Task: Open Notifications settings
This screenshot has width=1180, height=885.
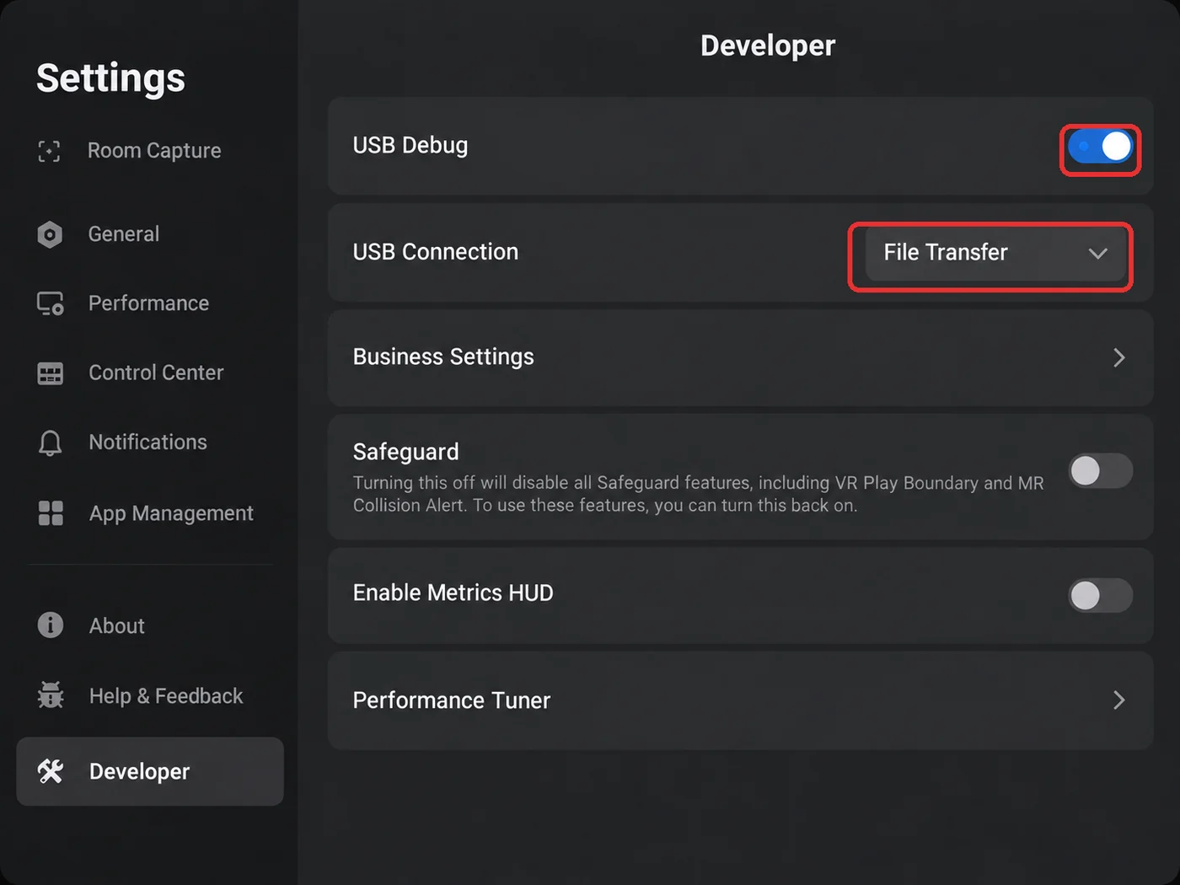Action: coord(150,442)
